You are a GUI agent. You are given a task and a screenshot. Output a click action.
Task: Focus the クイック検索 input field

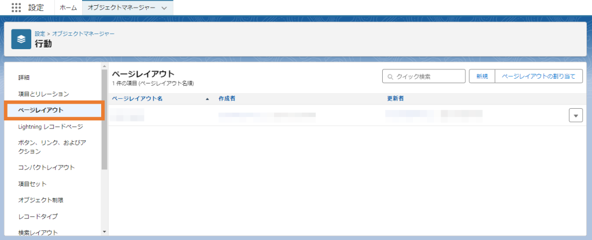(x=429, y=76)
